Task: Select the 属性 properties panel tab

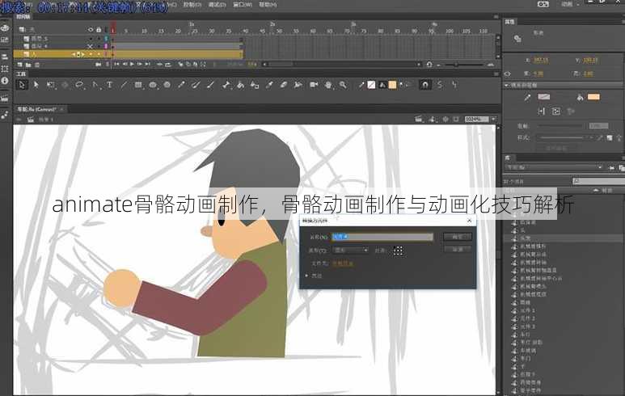Action: [x=510, y=22]
